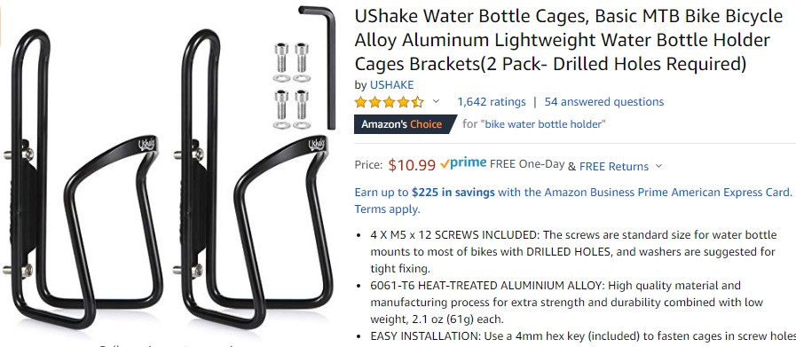The image size is (796, 347).
Task: Open "bike water bottle holder" search link
Action: 543,124
